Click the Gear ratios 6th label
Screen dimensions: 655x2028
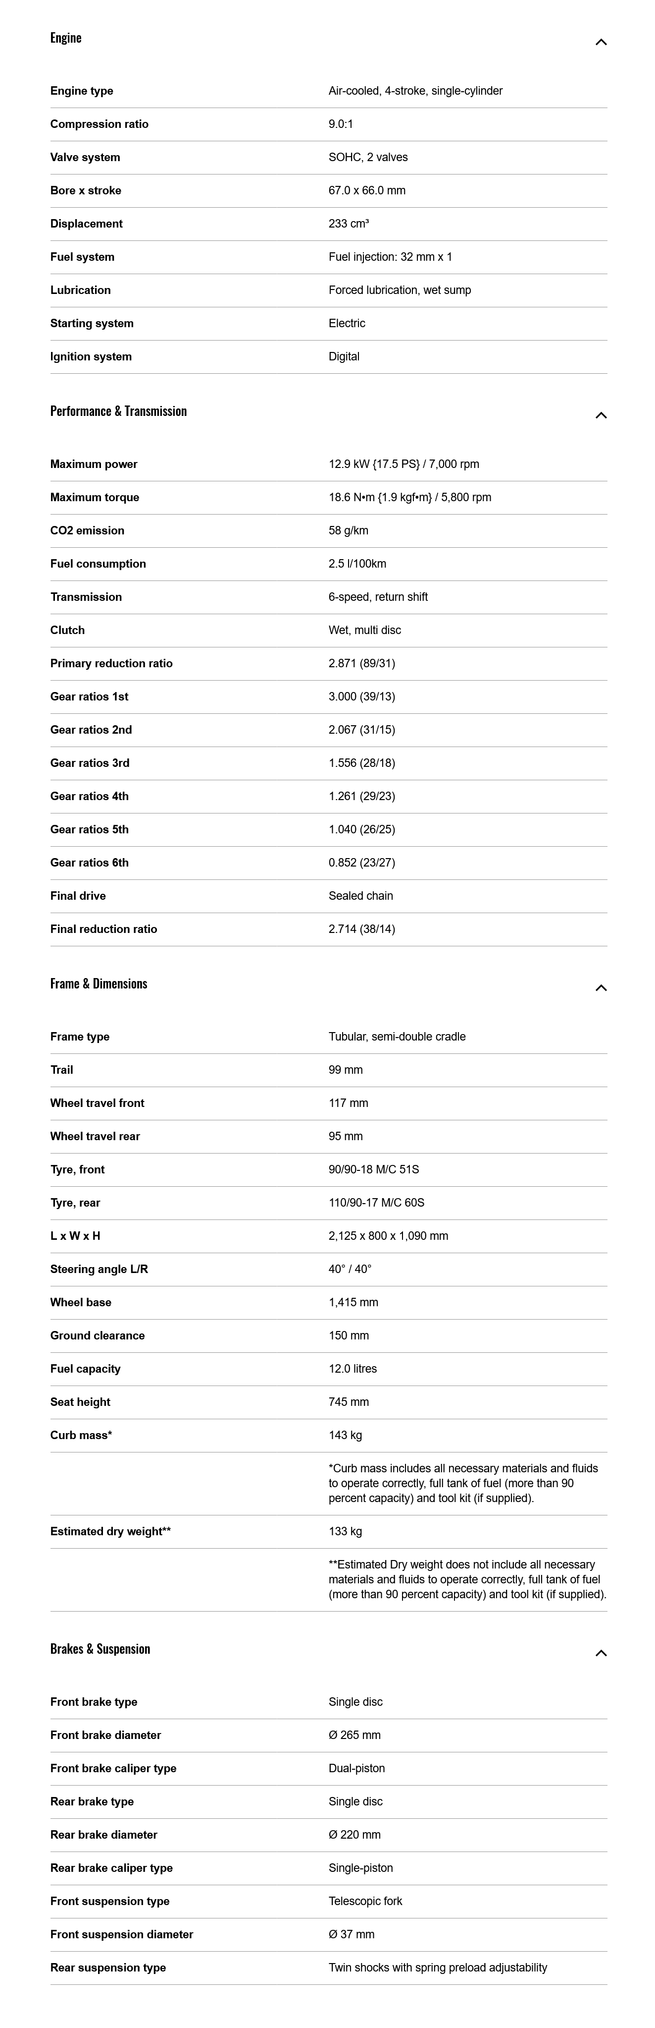[90, 863]
